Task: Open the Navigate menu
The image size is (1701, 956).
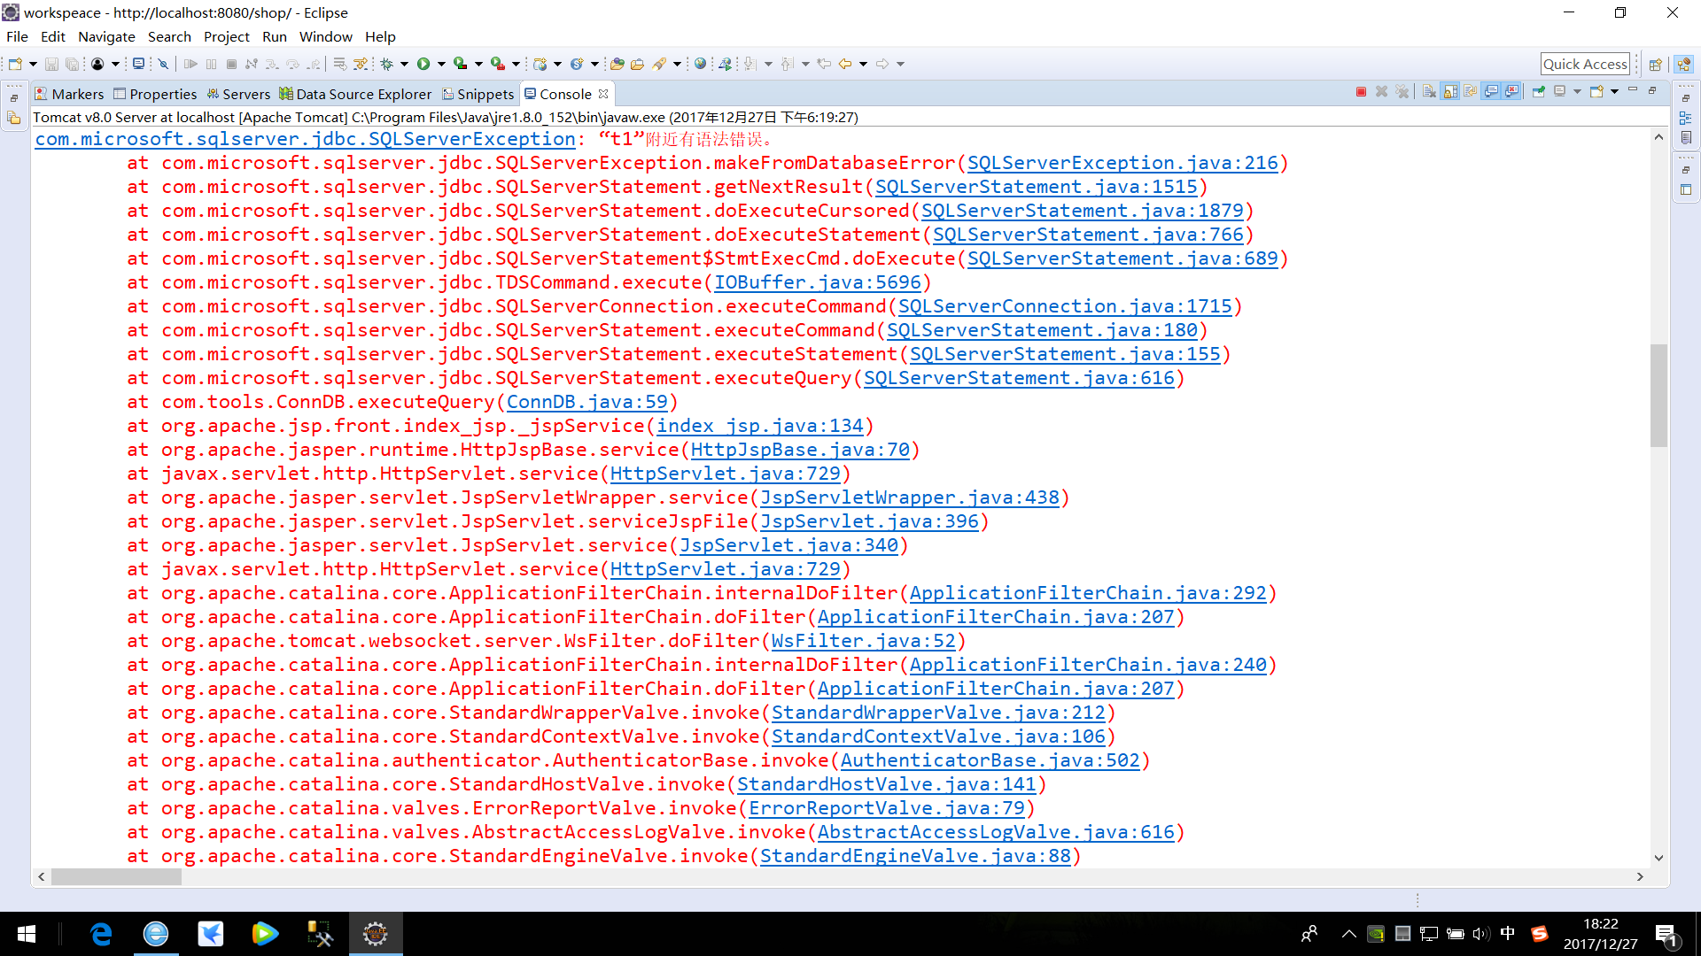Action: 106,37
